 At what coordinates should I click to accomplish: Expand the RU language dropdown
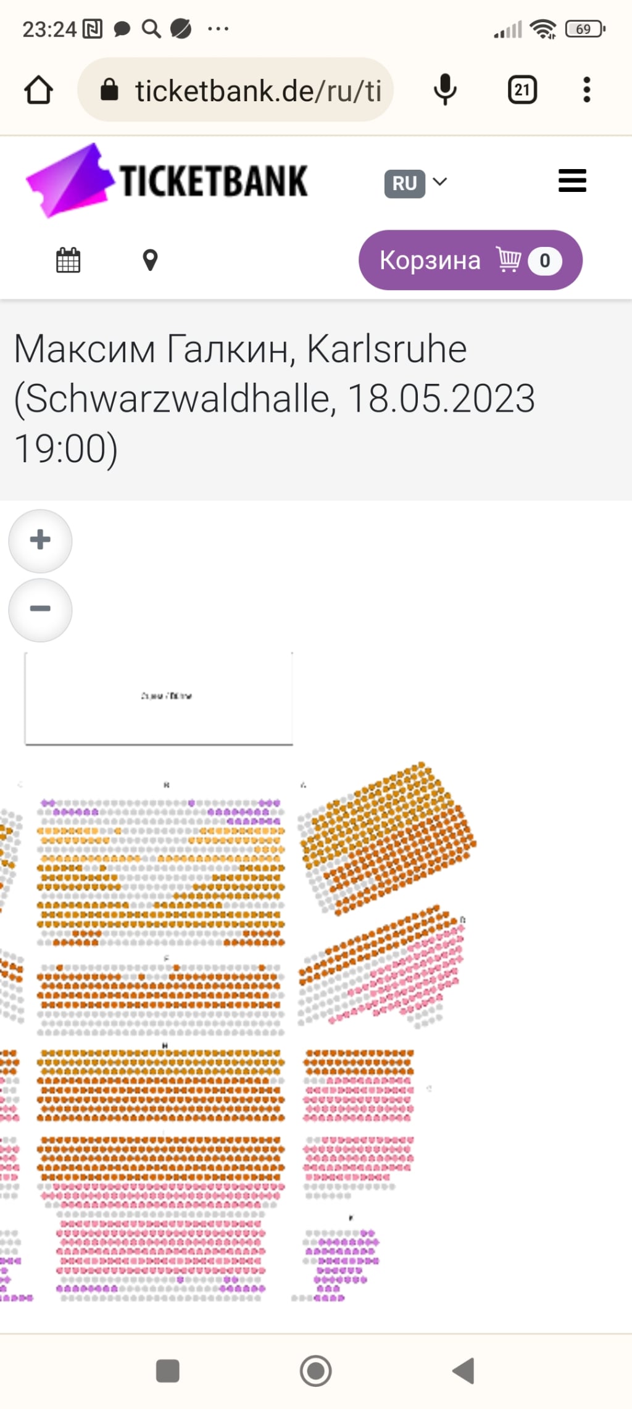tap(416, 183)
